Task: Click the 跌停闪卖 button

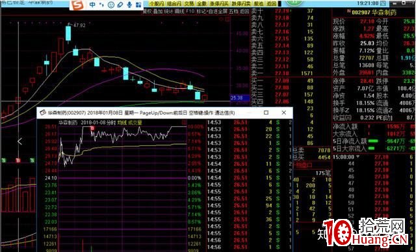Action: click(241, 4)
